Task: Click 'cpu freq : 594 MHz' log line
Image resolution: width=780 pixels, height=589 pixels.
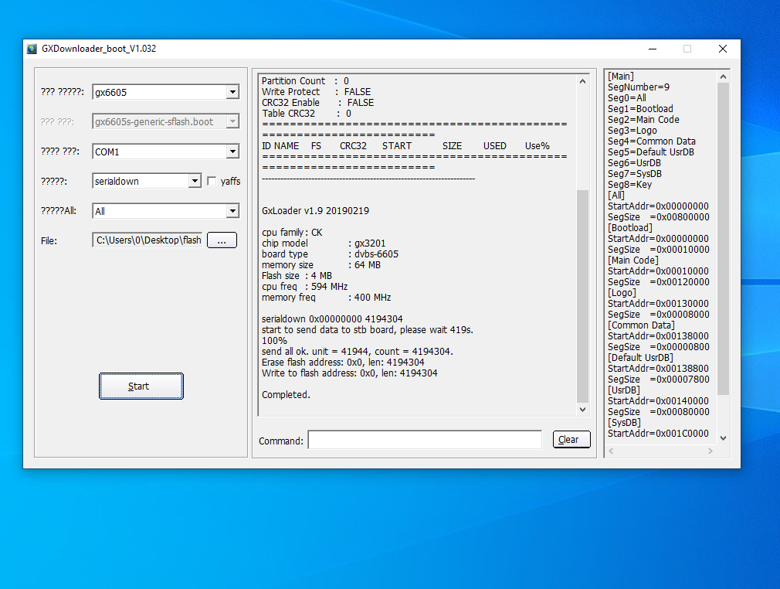Action: [305, 287]
